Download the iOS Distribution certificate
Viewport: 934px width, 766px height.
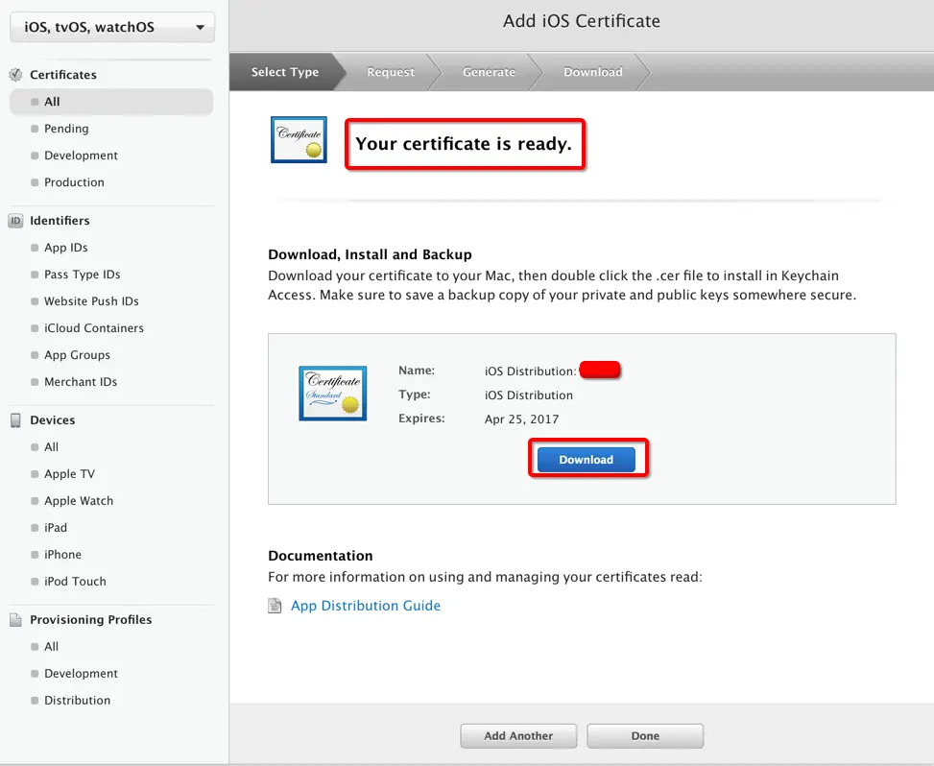pos(587,460)
